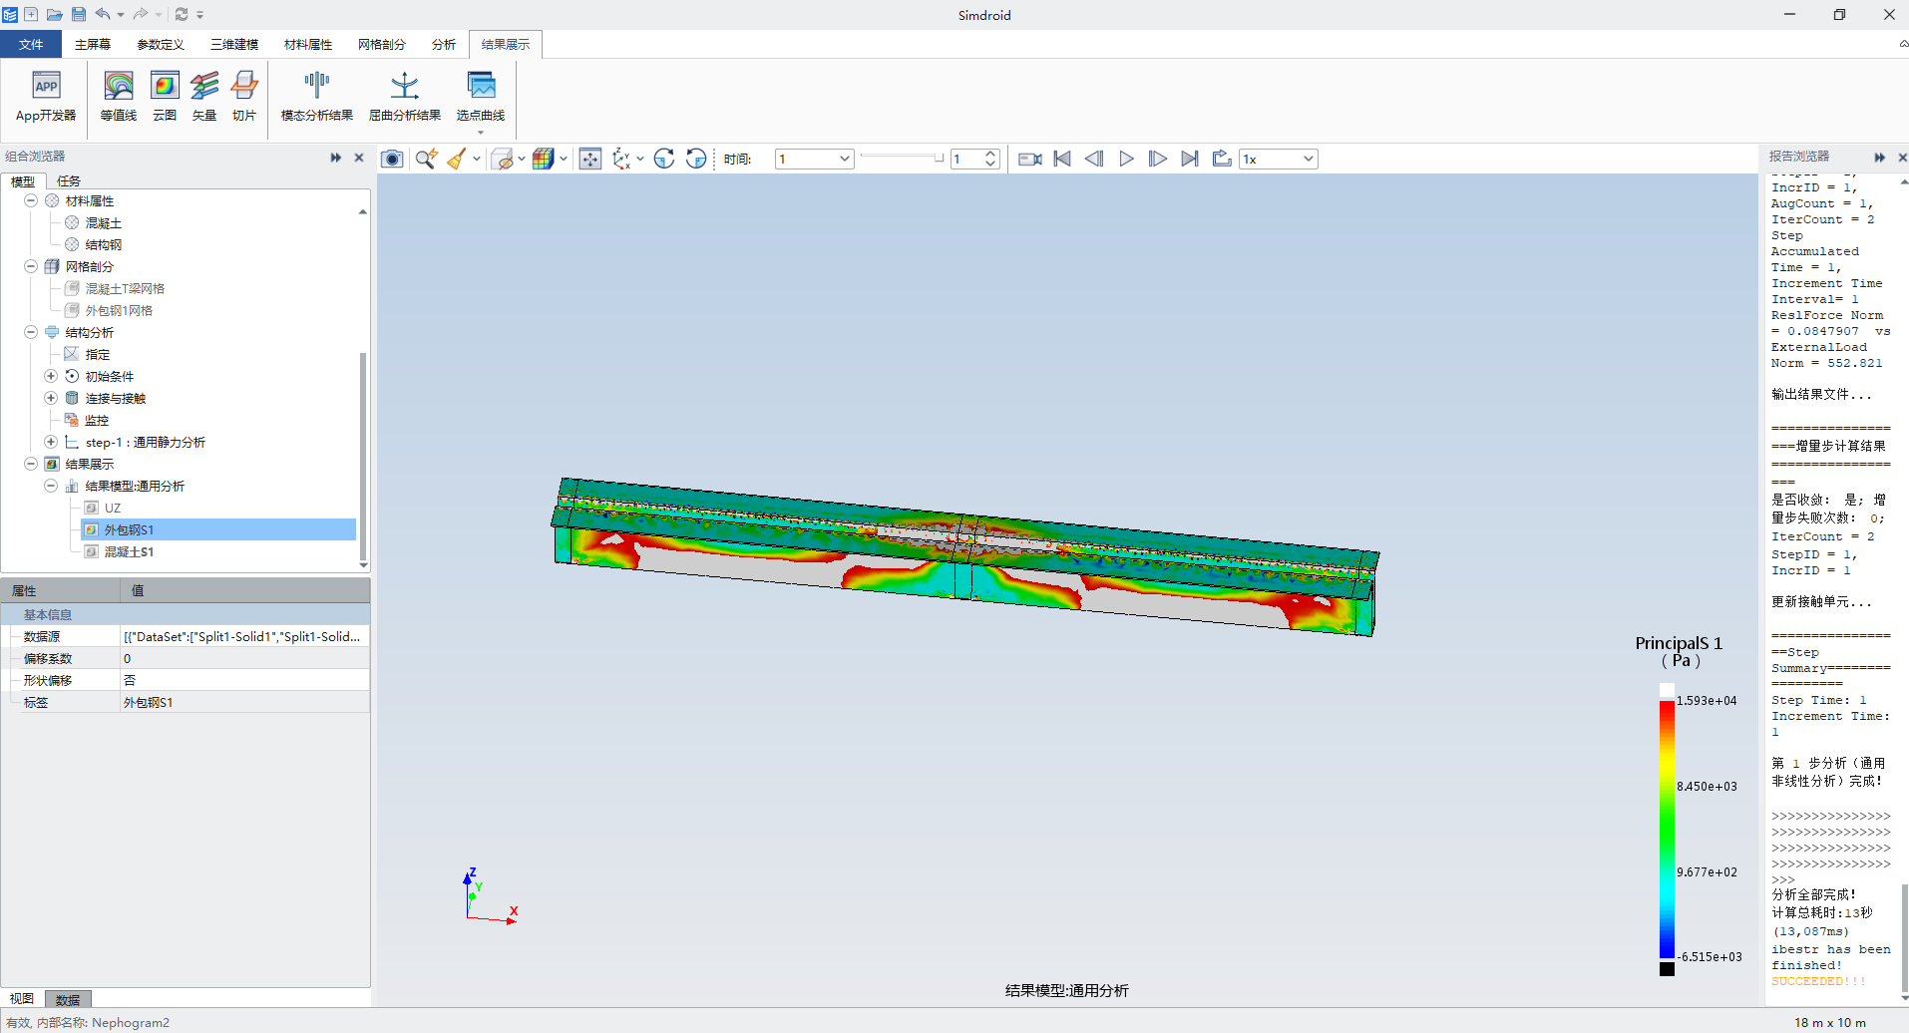The width and height of the screenshot is (1909, 1033).
Task: Switch to the 主屏幕 ribbon tab
Action: coord(93,44)
